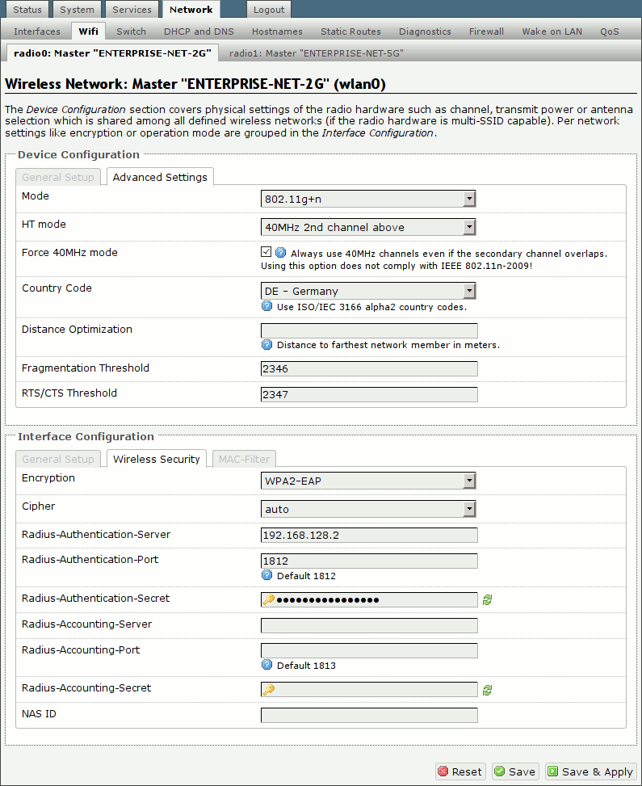Click the Save button label

click(522, 771)
